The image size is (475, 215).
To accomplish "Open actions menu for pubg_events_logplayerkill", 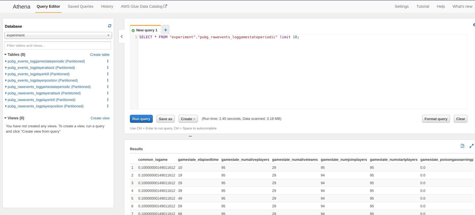I will tap(108, 74).
